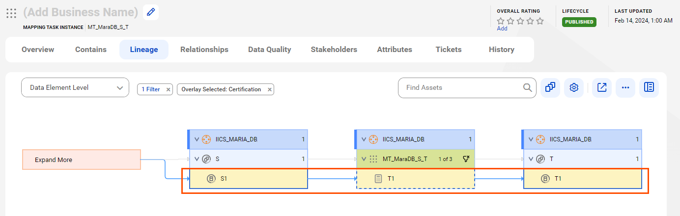The width and height of the screenshot is (680, 216).
Task: Open lineage settings gear
Action: (574, 87)
